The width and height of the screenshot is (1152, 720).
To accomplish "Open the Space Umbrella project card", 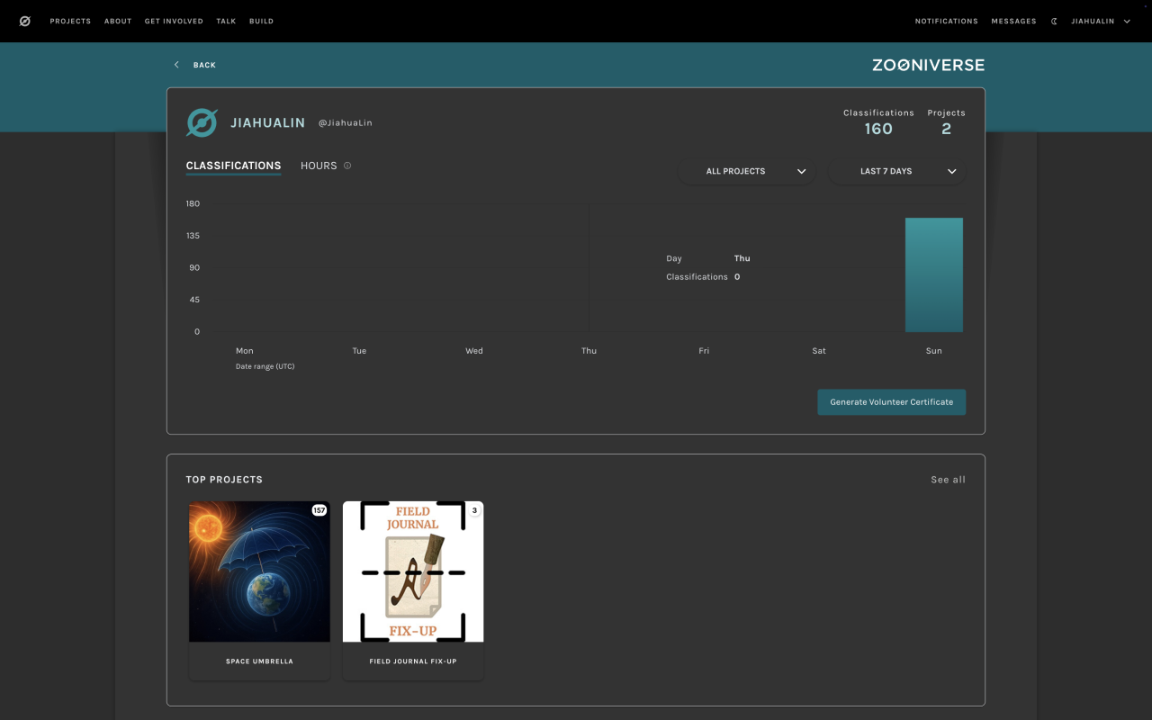I will pos(259,590).
